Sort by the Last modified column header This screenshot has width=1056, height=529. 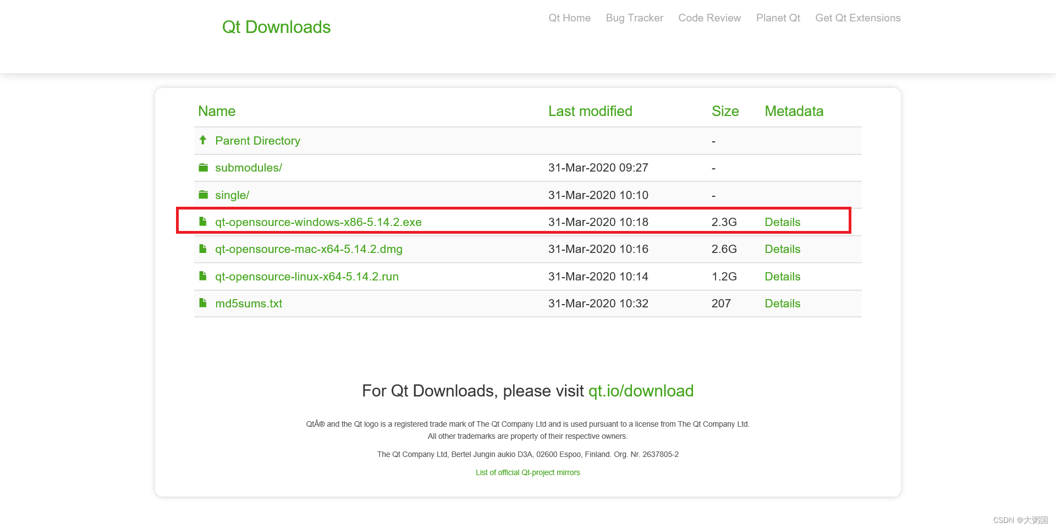tap(590, 111)
